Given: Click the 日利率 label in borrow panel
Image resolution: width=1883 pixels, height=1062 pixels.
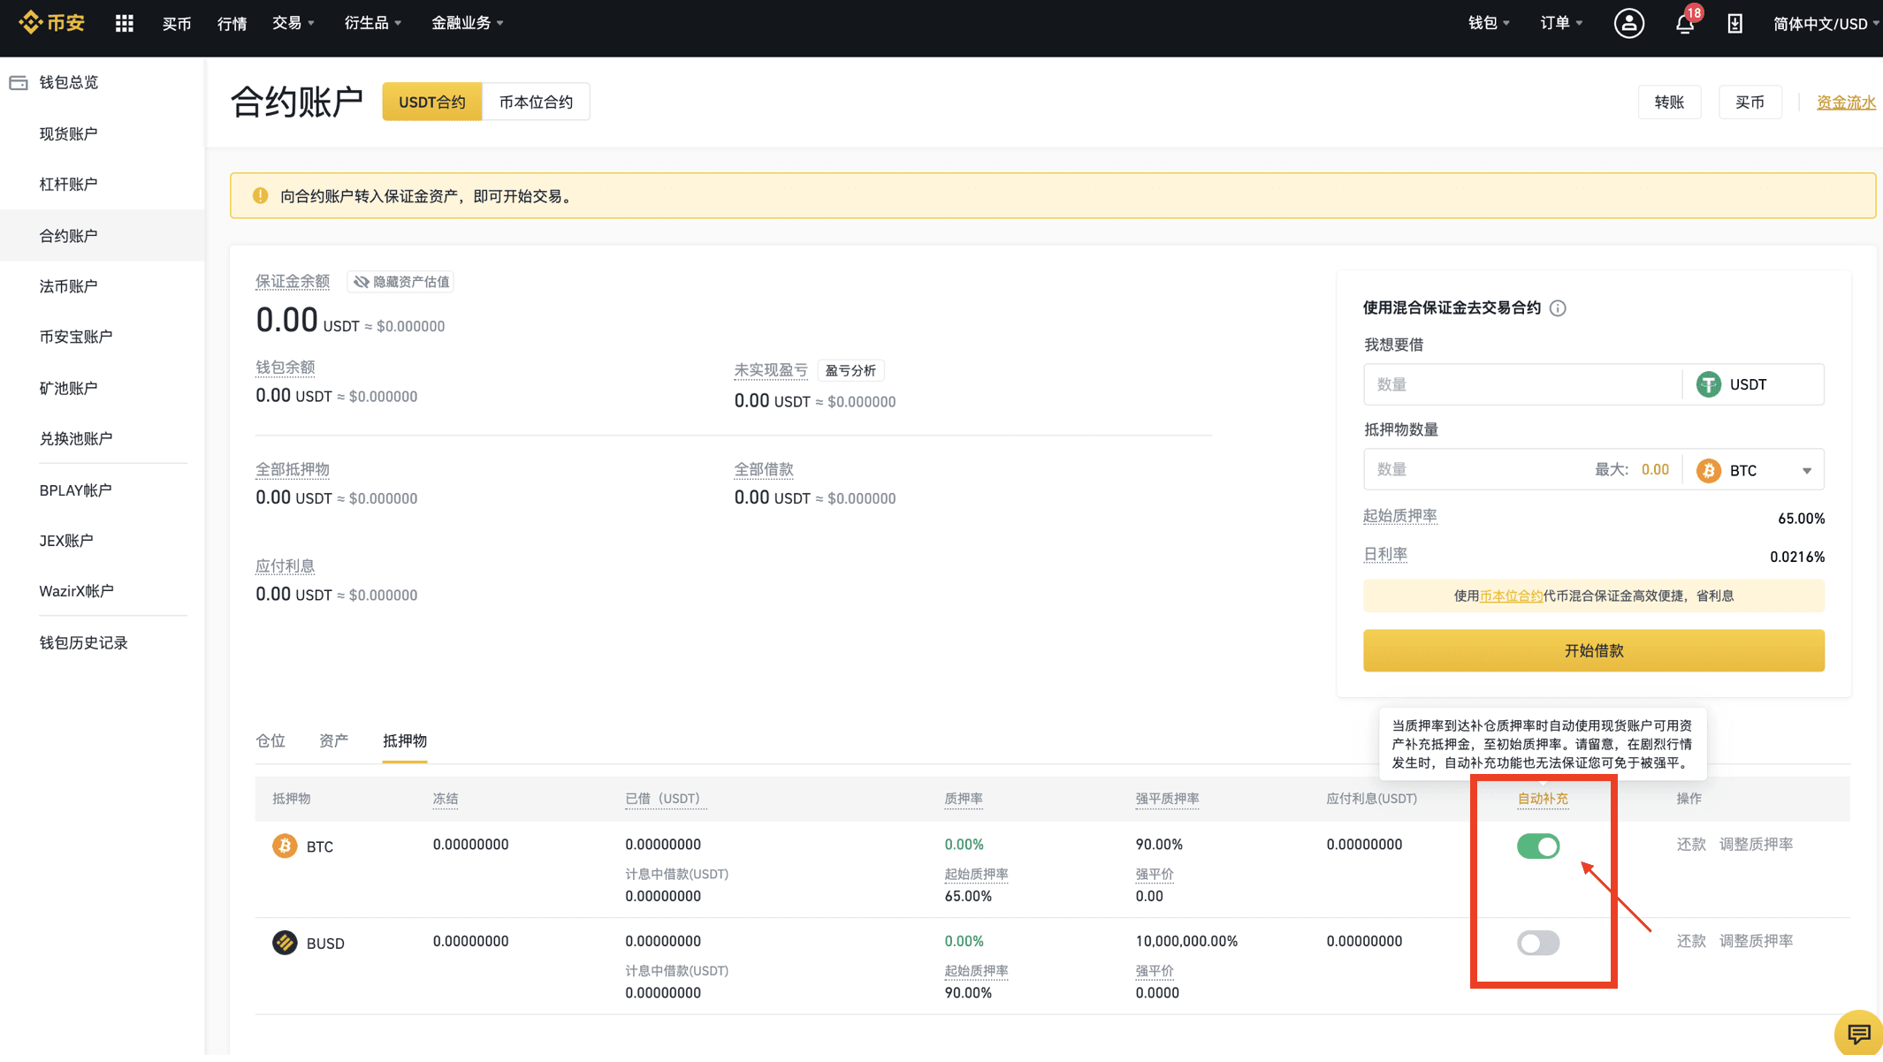Looking at the screenshot, I should [x=1385, y=556].
